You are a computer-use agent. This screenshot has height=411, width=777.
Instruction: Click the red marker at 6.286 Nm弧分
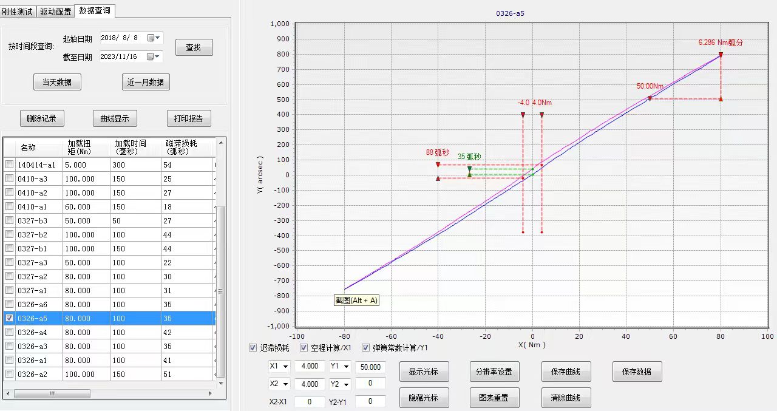pos(721,55)
